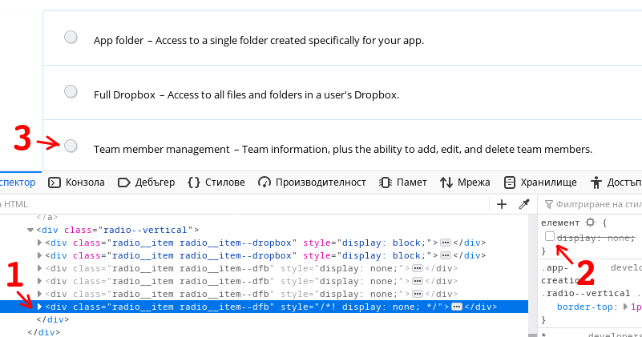Viewport: 642px width, 337px height.
Task: Click the Хранилище storage icon
Action: [509, 183]
